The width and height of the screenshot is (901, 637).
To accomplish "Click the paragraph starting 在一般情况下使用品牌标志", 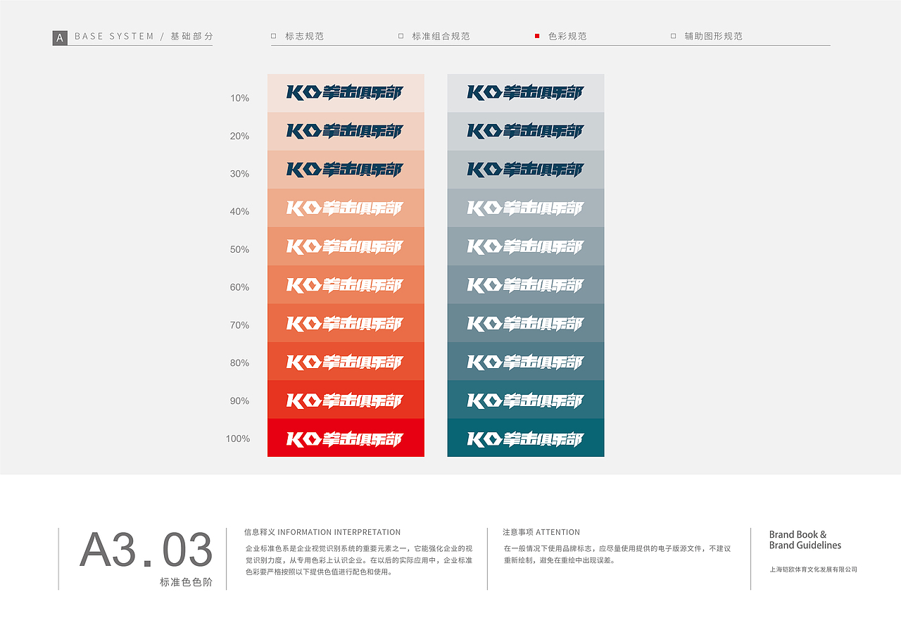I will click(x=617, y=555).
